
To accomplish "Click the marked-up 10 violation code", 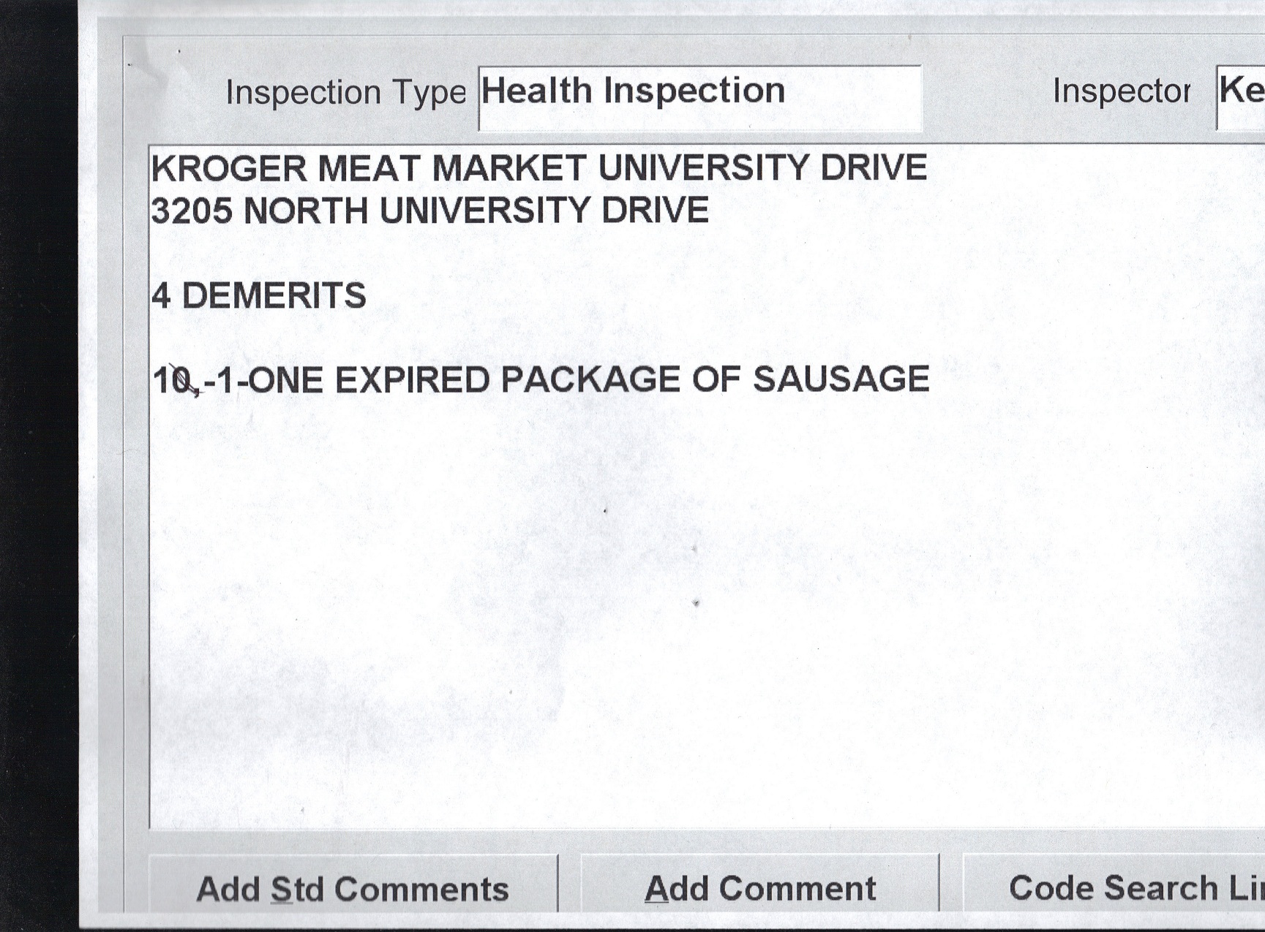I will [176, 381].
